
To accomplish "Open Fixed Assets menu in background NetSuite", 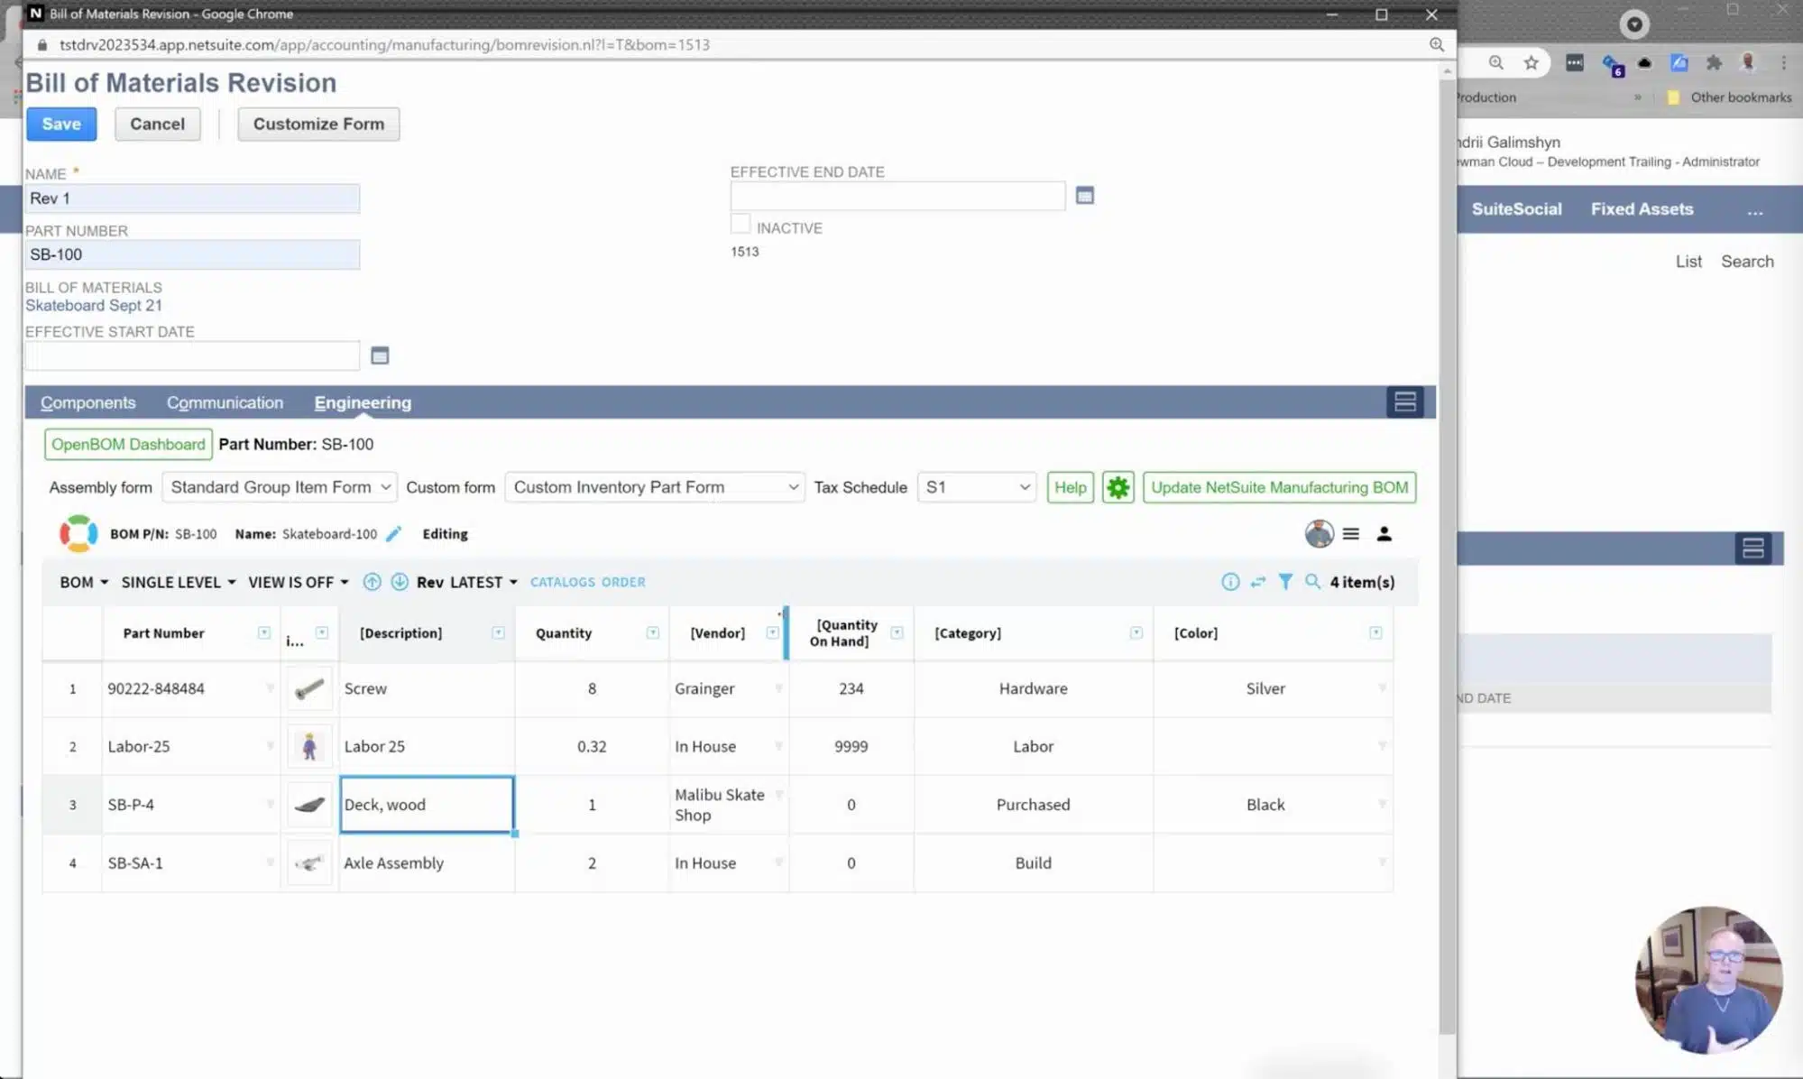I will [1642, 209].
